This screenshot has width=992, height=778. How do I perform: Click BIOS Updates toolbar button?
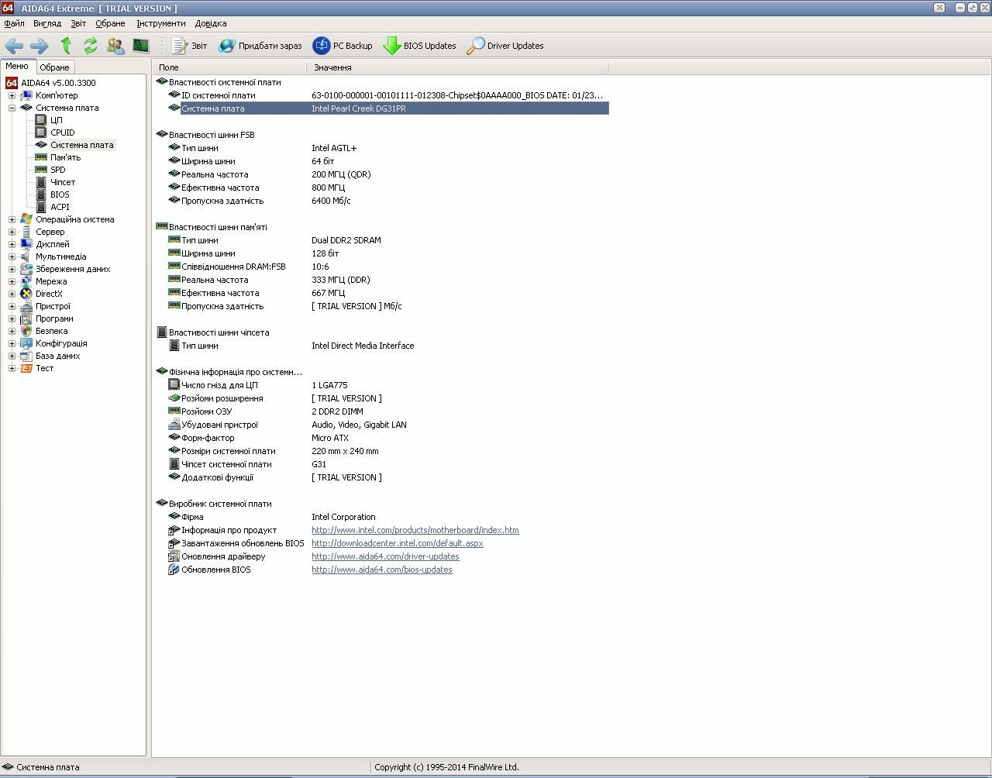(x=419, y=46)
